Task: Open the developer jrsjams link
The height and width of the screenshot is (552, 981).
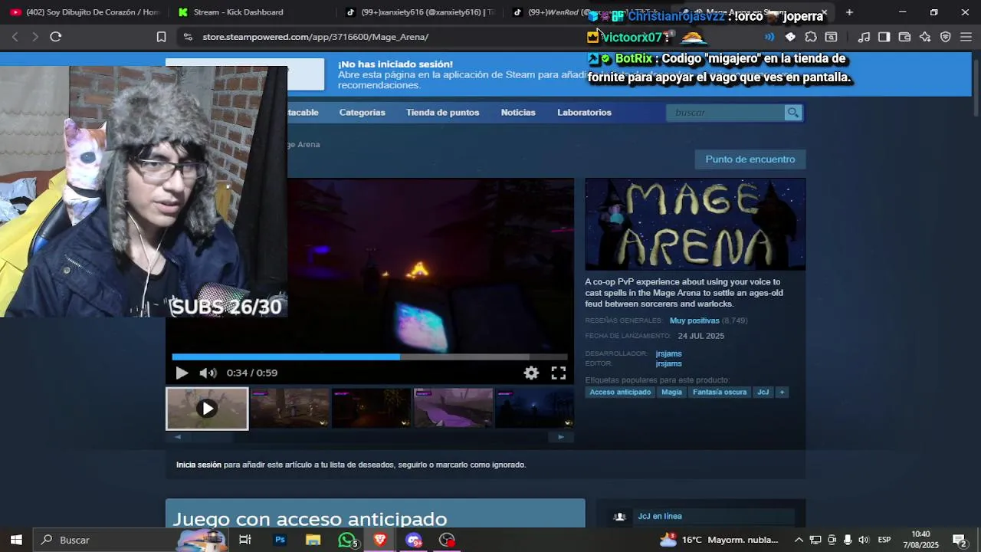Action: click(x=668, y=354)
